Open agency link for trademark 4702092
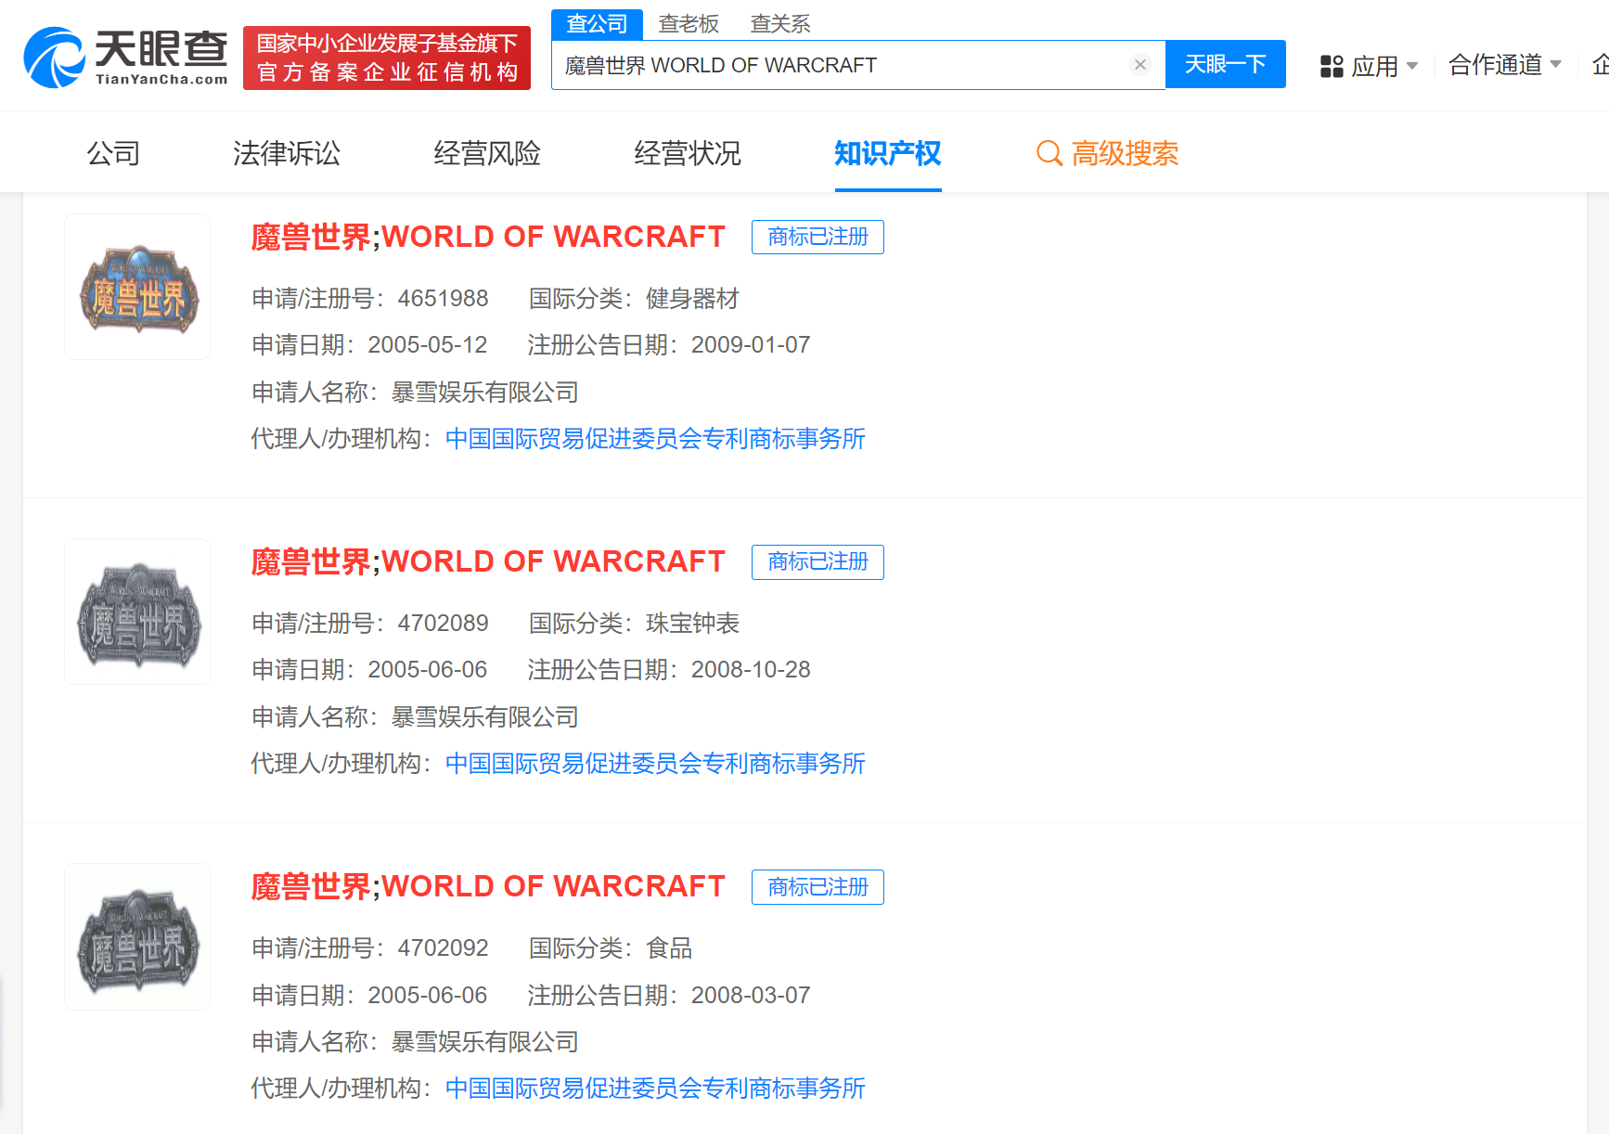The width and height of the screenshot is (1609, 1134). (656, 1089)
